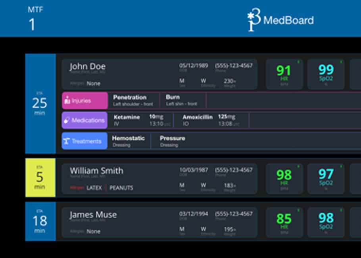361x258 pixels.
Task: Select the yellow 5 min ETA block
Action: (40, 177)
